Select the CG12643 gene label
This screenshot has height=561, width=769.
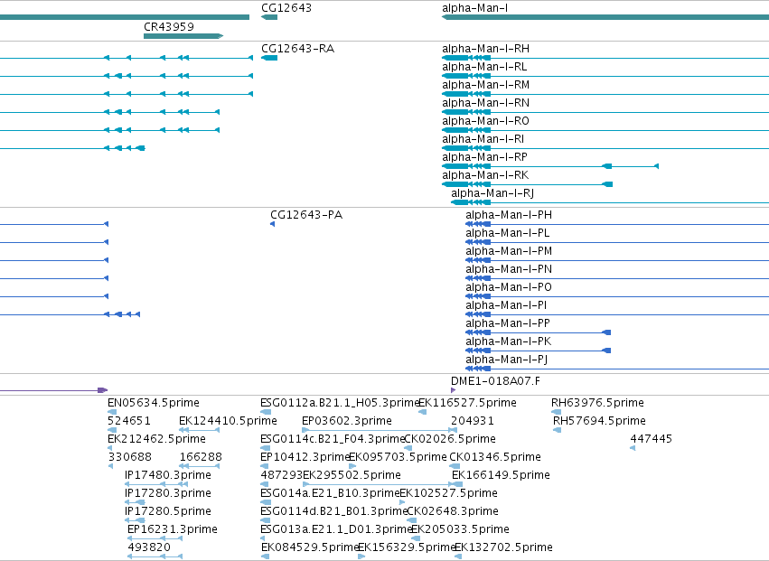286,8
